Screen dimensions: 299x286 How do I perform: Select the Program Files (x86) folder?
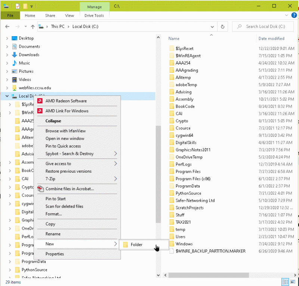tap(193, 179)
